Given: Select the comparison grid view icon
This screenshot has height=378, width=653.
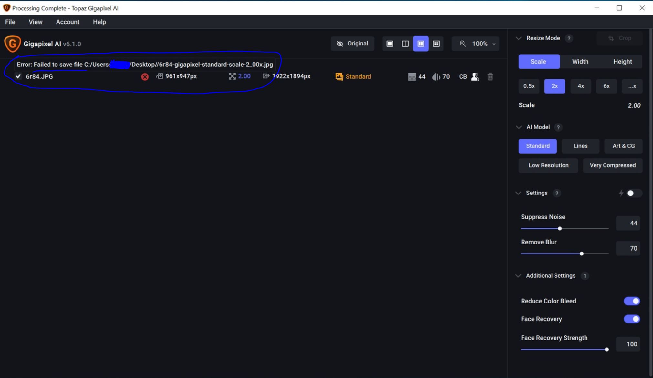Looking at the screenshot, I should (x=436, y=44).
